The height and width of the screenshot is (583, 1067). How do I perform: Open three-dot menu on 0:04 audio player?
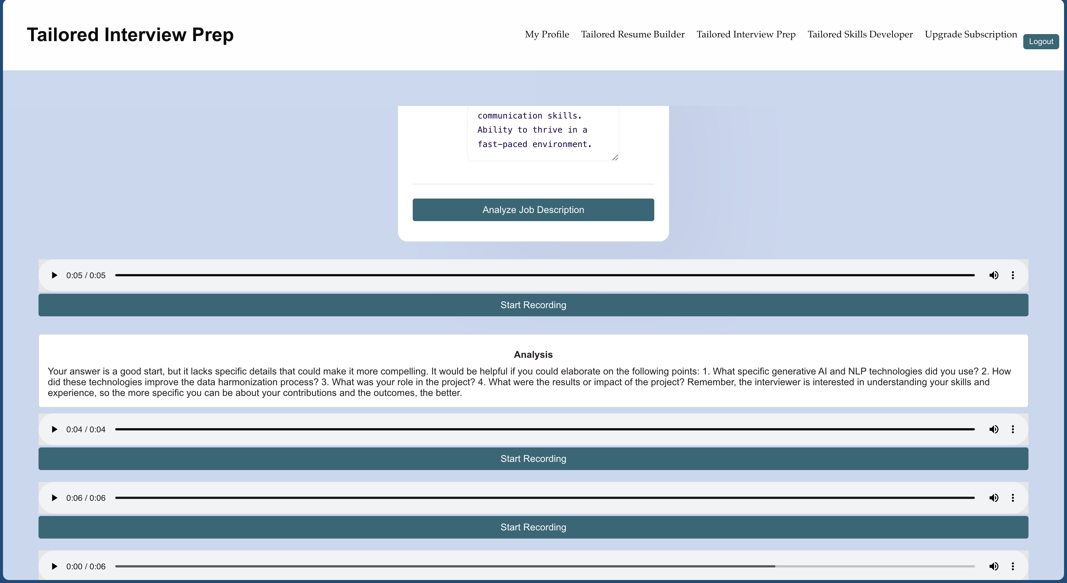[1013, 429]
